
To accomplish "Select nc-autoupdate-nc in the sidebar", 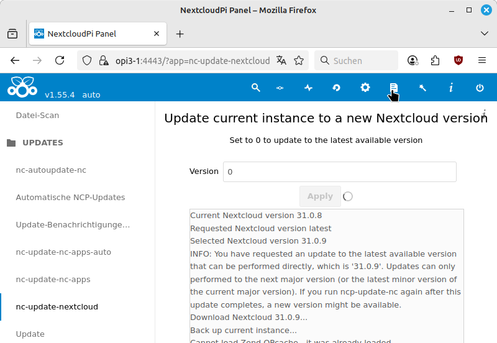I will click(51, 170).
